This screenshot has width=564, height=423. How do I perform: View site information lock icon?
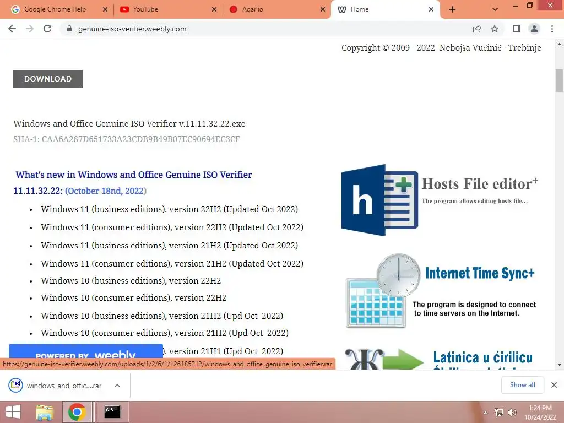tap(69, 29)
